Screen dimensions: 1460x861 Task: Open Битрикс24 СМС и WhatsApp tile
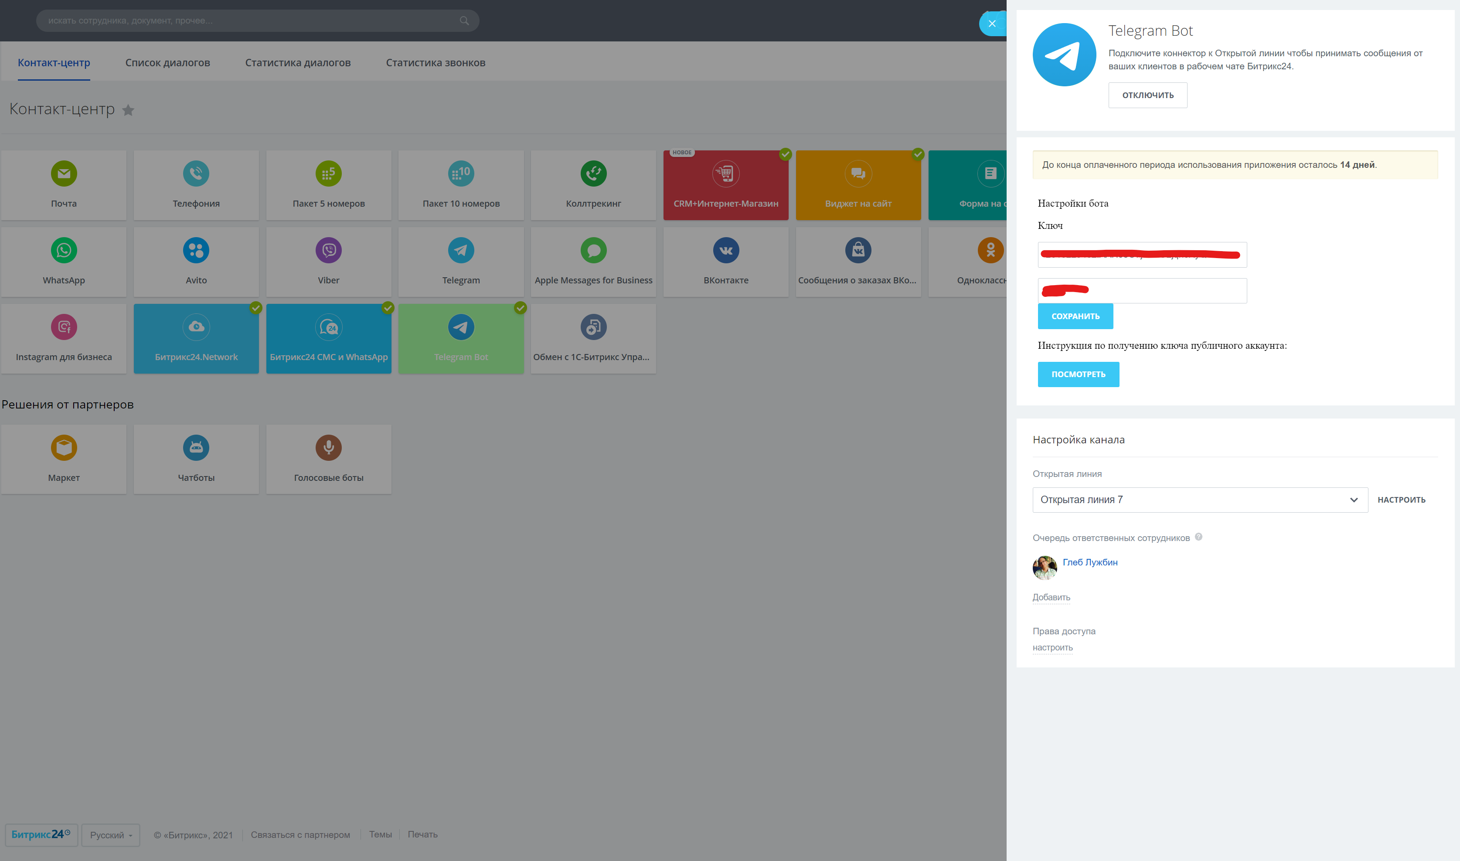click(x=328, y=339)
